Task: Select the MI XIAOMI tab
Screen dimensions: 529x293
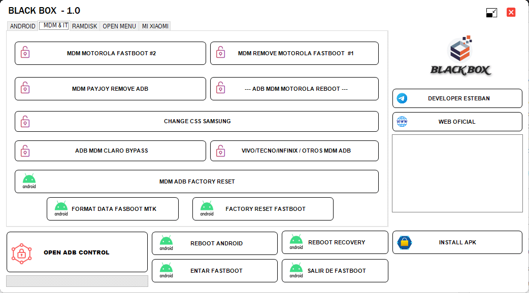Action: 155,26
